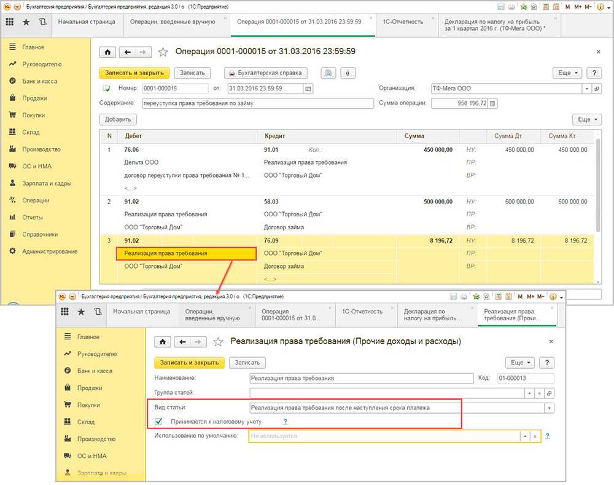Open Еще menu in Реализация права требования form

(520, 363)
